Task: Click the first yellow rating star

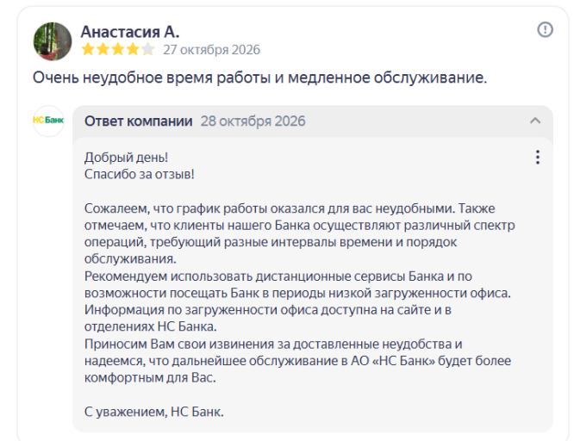Action: [88, 49]
